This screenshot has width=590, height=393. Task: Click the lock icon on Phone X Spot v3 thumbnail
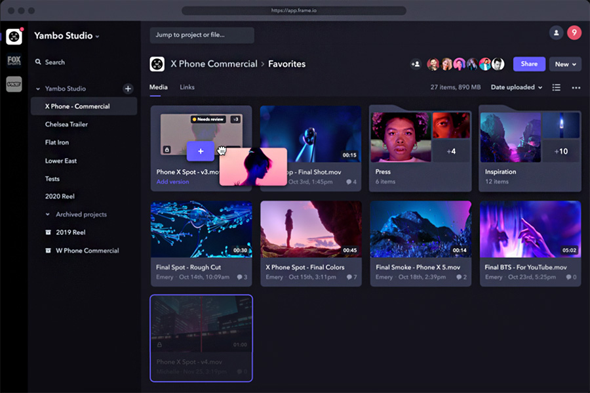pyautogui.click(x=167, y=150)
